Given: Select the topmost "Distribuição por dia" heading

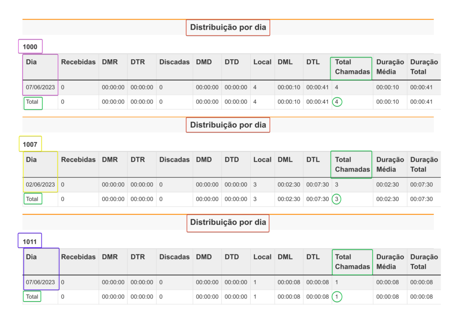Looking at the screenshot, I should (x=228, y=28).
